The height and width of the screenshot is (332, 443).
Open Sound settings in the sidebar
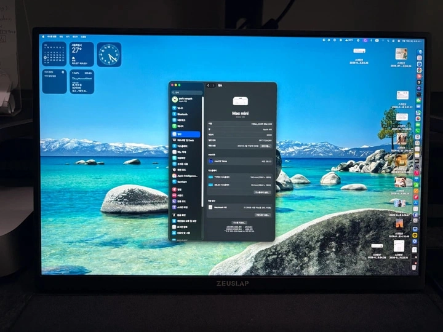[x=186, y=196]
